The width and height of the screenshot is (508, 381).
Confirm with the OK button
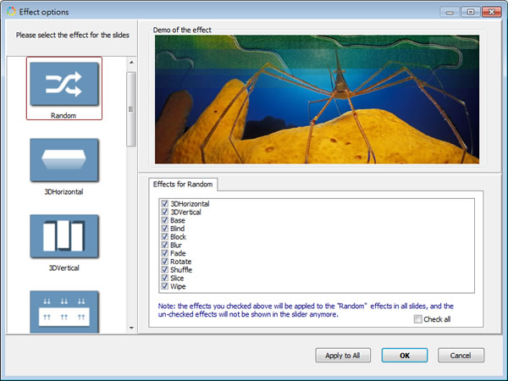[x=405, y=356]
